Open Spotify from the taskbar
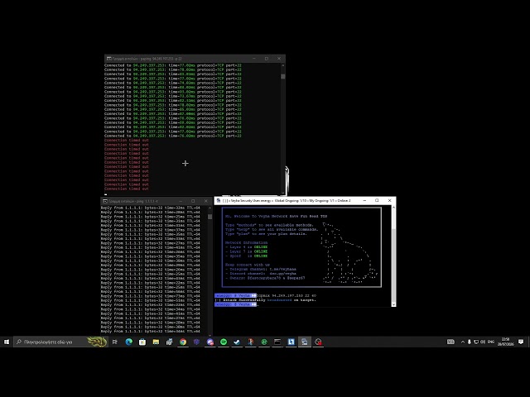The width and height of the screenshot is (530, 397). click(x=224, y=342)
